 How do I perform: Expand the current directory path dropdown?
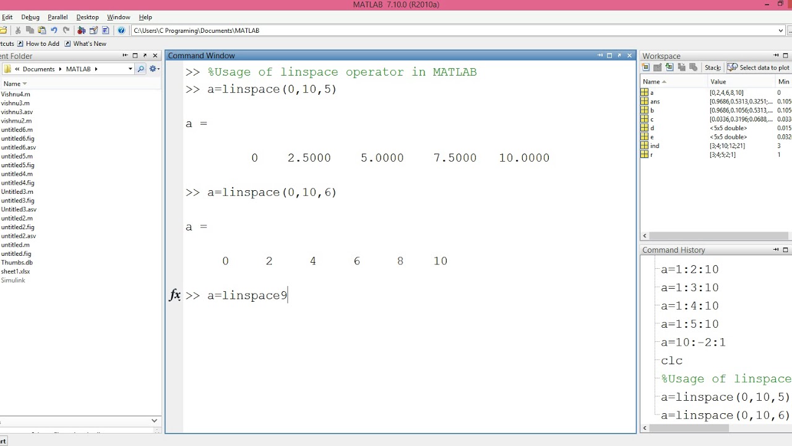click(x=781, y=30)
